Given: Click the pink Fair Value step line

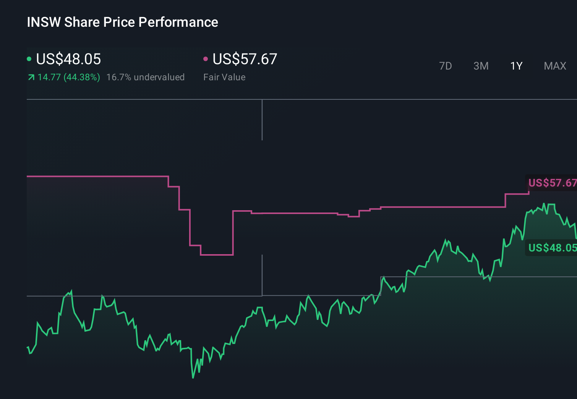Looking at the screenshot, I should coord(306,213).
